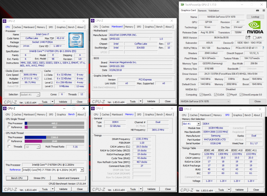Click title bar icon of CPU-Z processor window
Image resolution: width=267 pixels, height=196 pixels.
click(x=4, y=21)
